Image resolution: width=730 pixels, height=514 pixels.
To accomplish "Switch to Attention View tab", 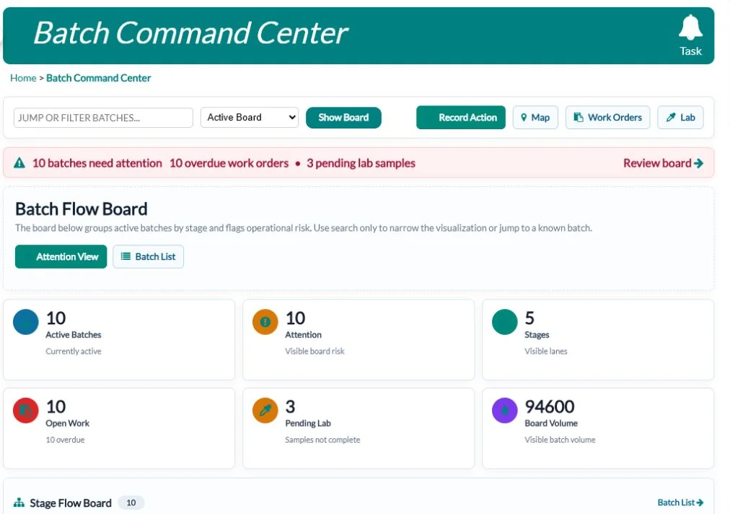I will click(61, 257).
